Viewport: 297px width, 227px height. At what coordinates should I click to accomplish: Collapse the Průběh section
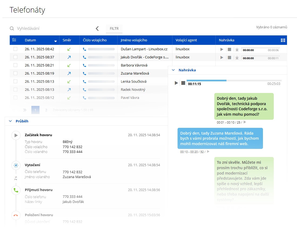(10, 121)
